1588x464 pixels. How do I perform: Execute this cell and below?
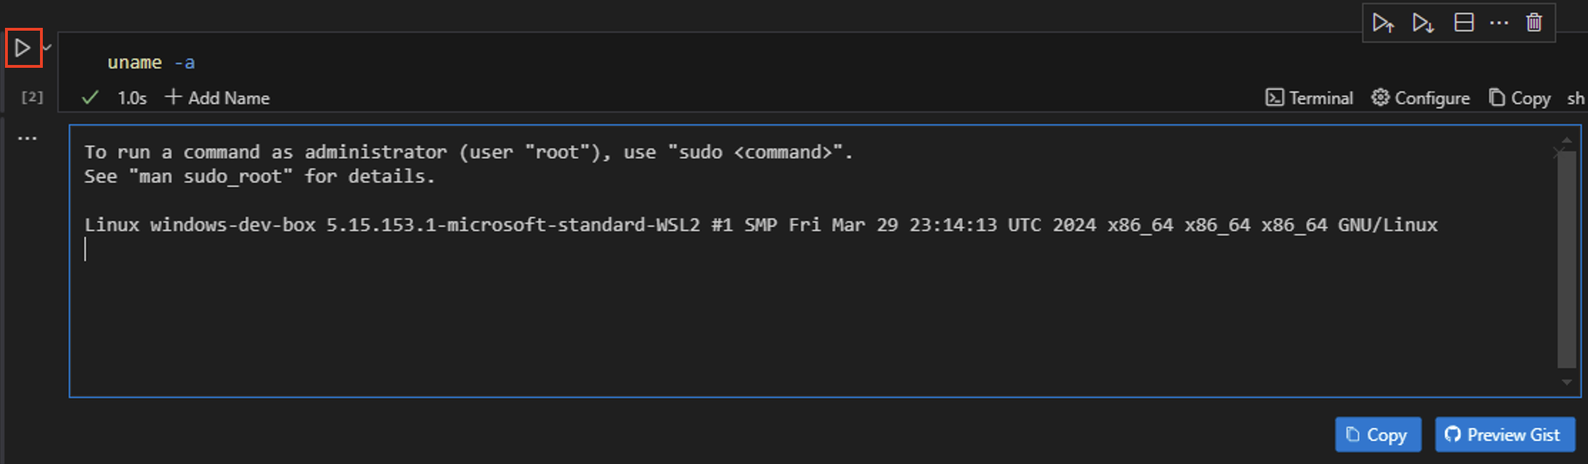[1423, 23]
